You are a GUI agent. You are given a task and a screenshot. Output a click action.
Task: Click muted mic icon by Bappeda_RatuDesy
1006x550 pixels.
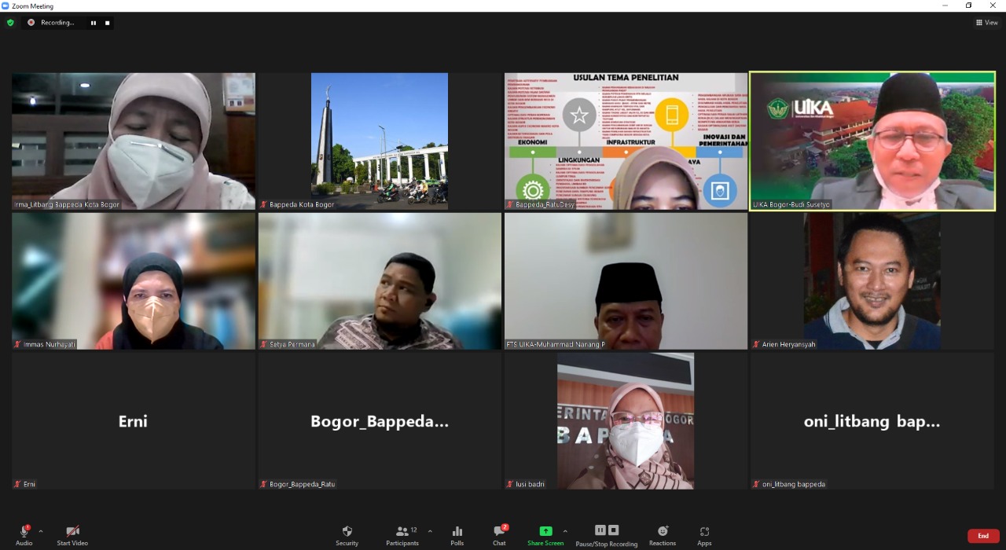click(x=510, y=204)
